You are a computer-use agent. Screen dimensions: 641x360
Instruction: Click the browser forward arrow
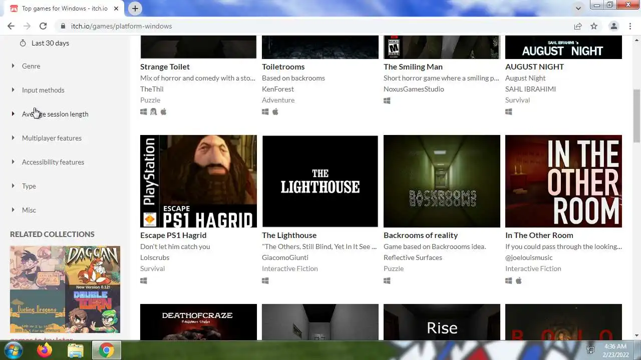click(27, 26)
